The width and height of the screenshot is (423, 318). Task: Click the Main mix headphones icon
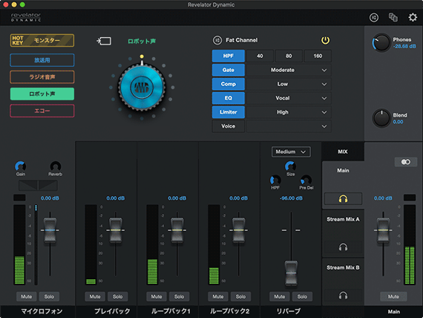pos(343,199)
